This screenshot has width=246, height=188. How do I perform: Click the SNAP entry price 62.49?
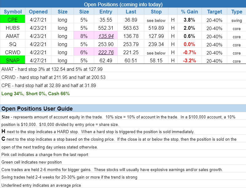point(106,60)
